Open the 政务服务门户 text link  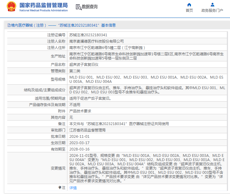point(212,10)
